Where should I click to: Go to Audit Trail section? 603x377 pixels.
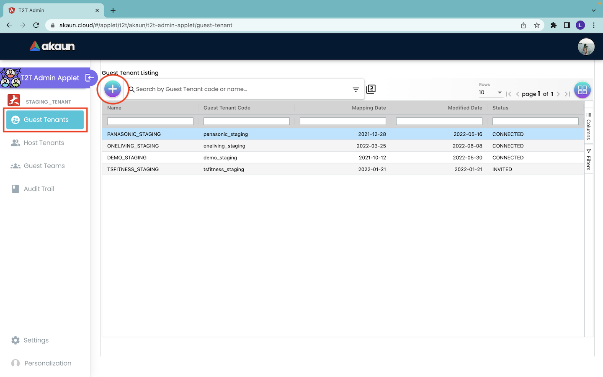[39, 189]
